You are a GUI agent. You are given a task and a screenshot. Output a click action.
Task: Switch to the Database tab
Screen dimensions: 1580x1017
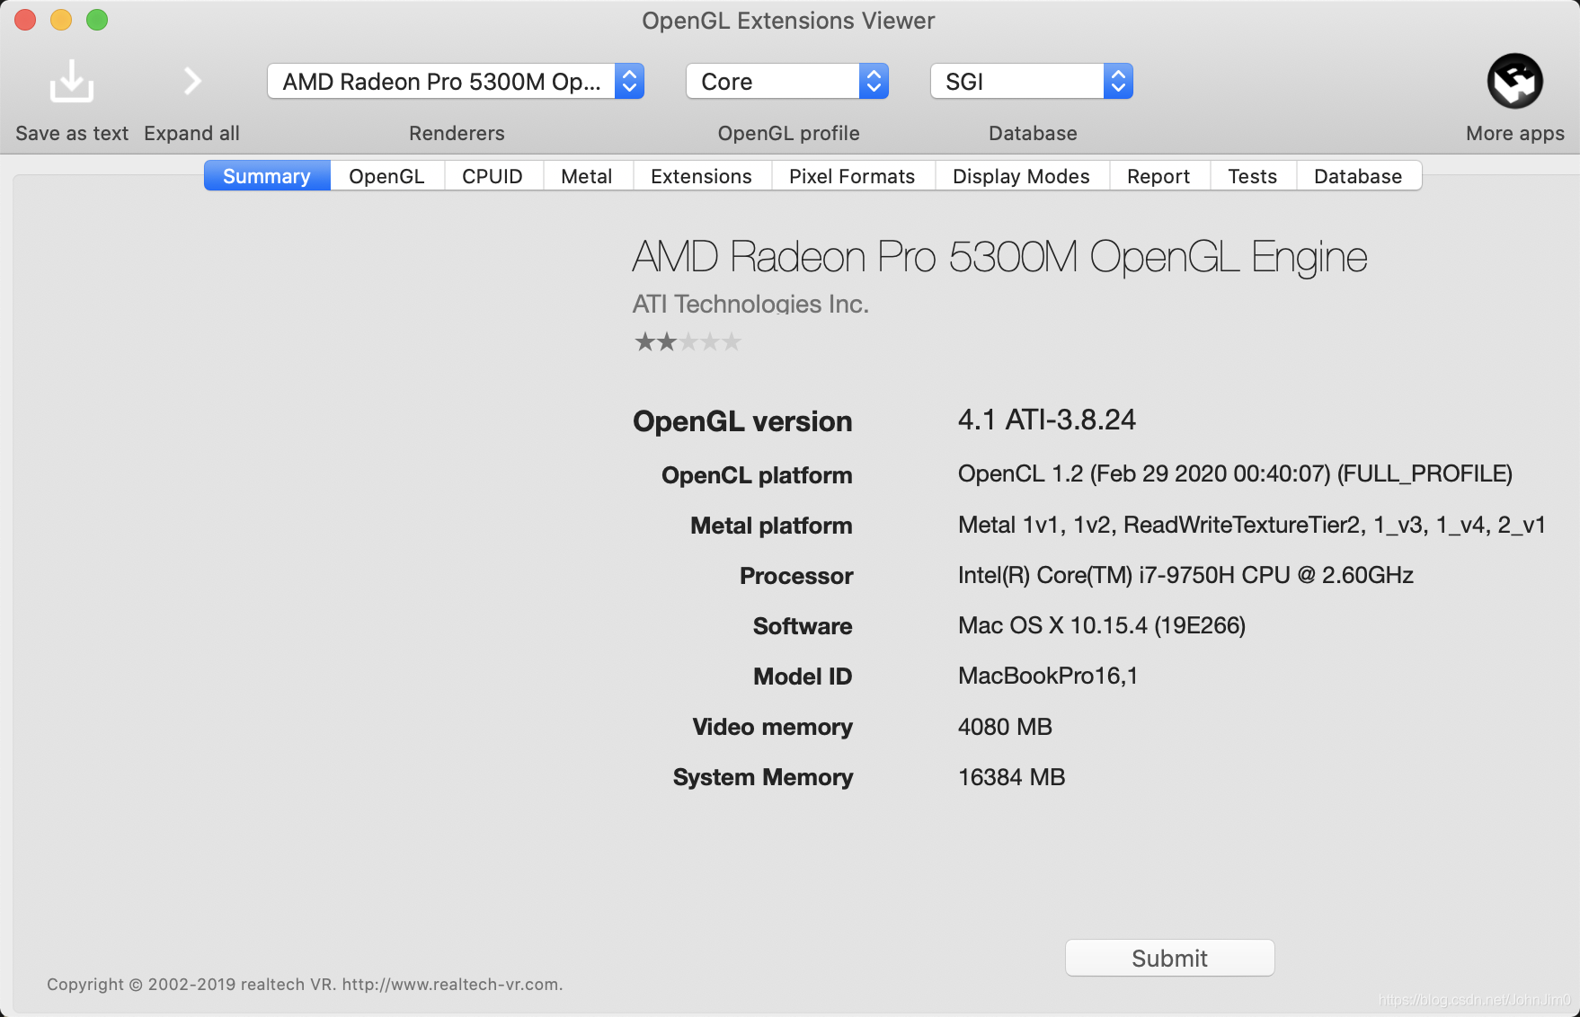1358,176
